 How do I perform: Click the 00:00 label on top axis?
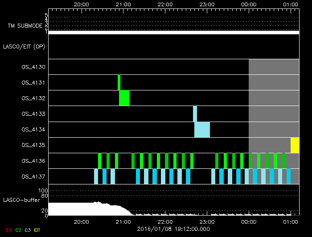[249, 4]
